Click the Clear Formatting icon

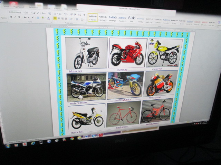click(50, 14)
